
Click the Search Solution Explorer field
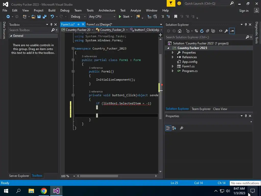(209, 37)
